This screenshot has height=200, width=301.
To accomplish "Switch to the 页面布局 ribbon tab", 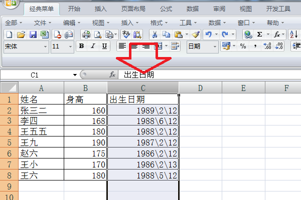I will point(133,9).
